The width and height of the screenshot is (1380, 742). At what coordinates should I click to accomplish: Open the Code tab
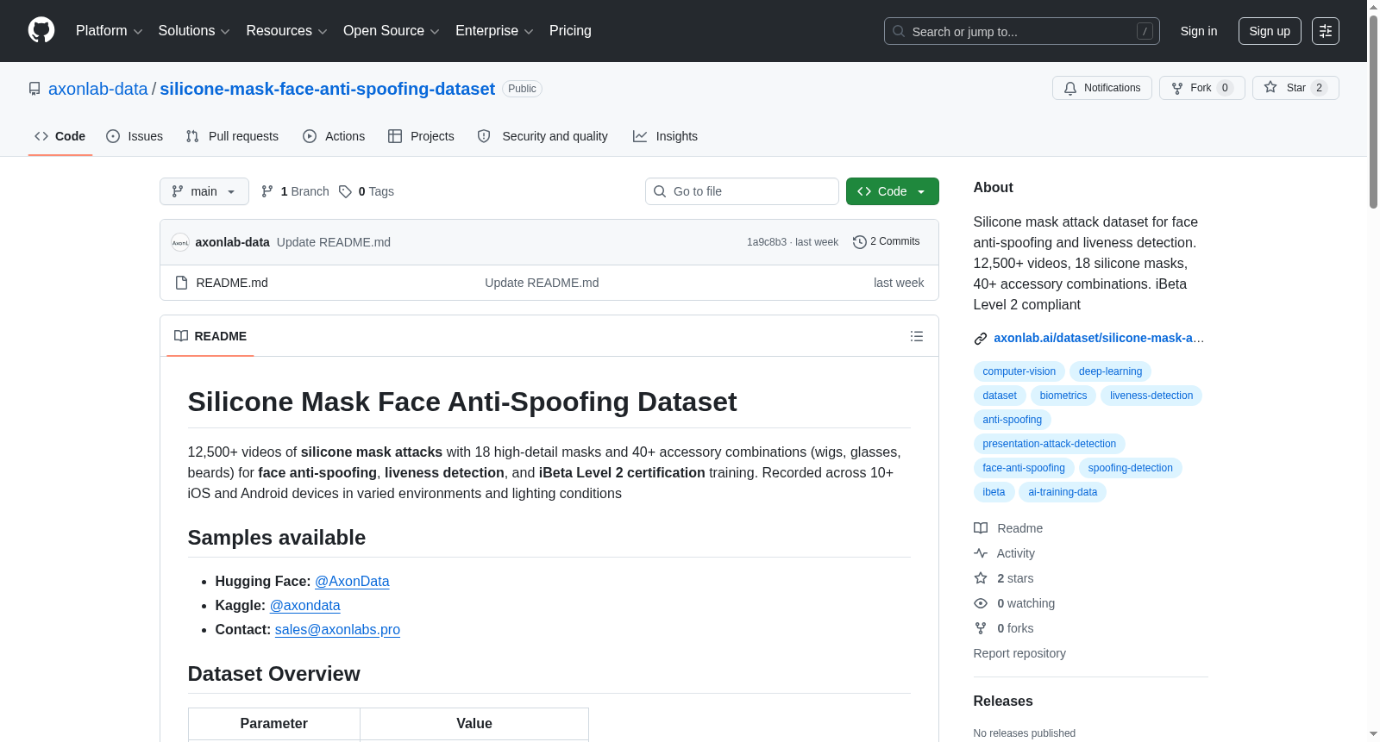tap(60, 136)
